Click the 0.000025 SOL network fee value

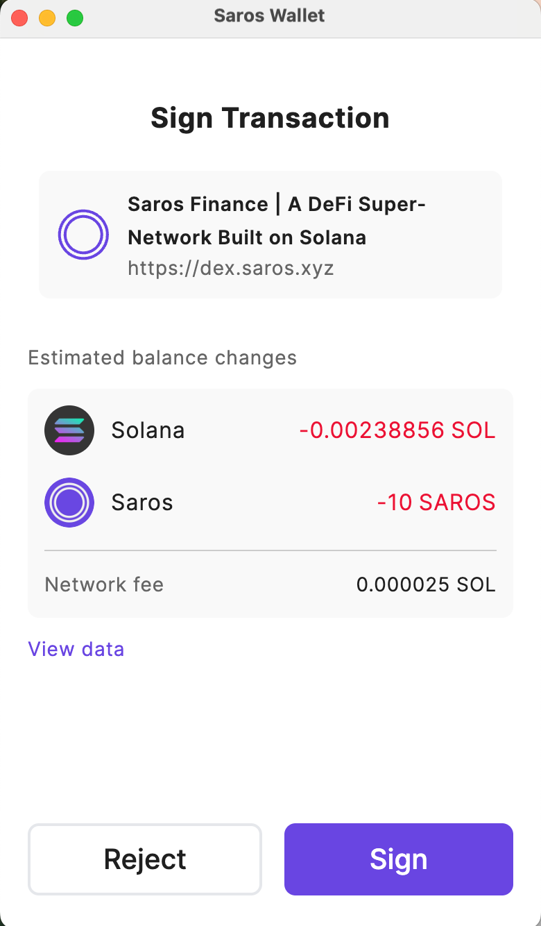(x=426, y=584)
